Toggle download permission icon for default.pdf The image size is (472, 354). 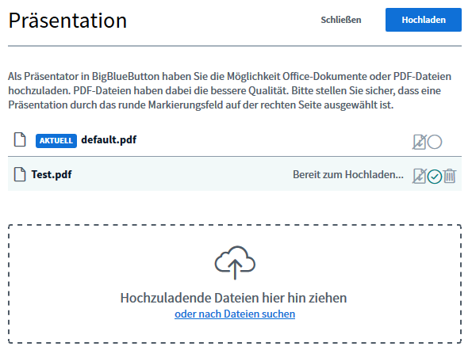420,142
